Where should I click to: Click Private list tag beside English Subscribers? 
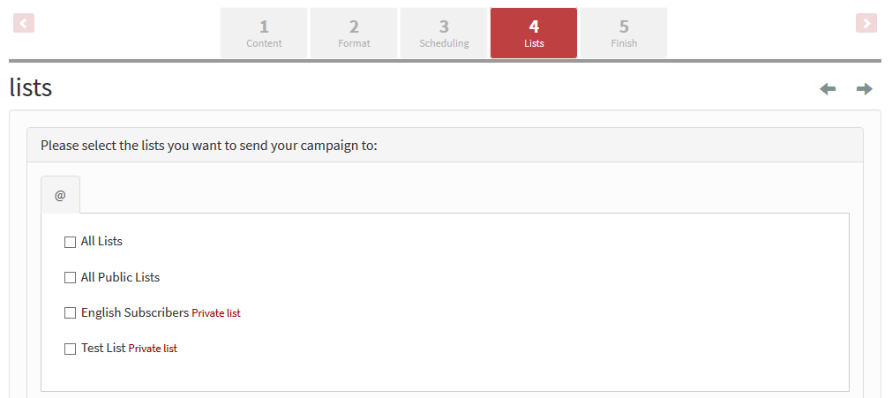click(216, 313)
